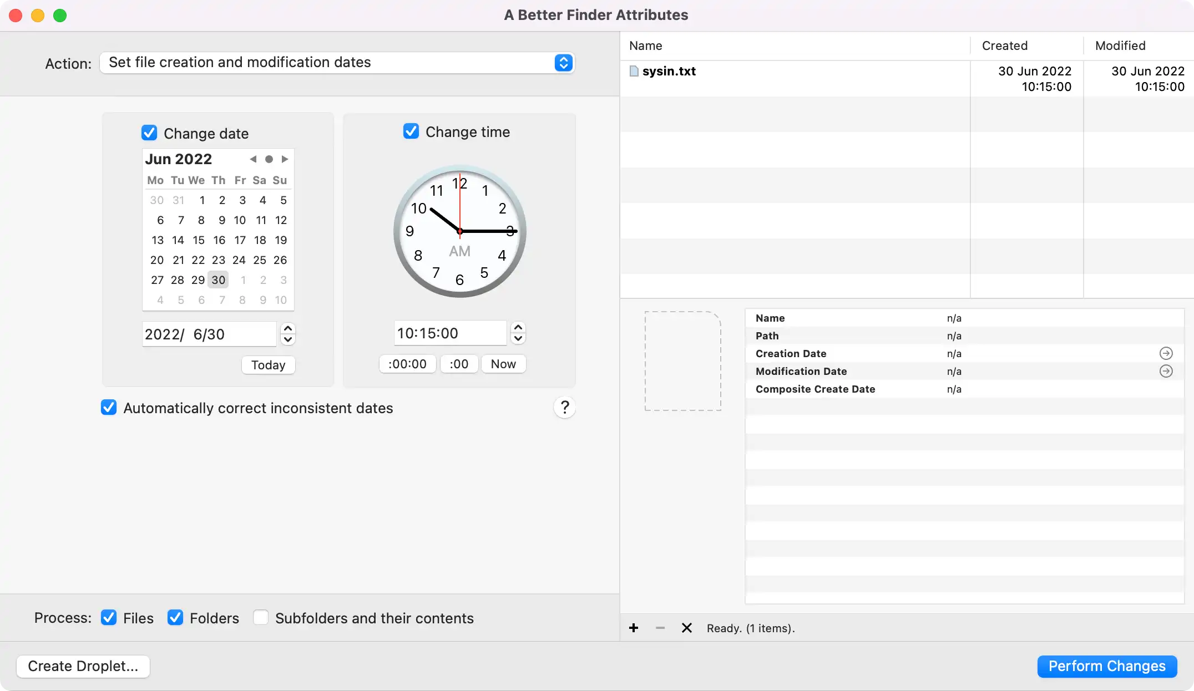Clear the file list with X icon
Viewport: 1194px width, 691px height.
pos(687,628)
